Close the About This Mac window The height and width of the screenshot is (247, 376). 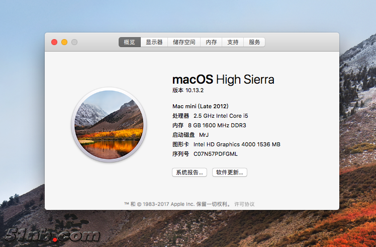pyautogui.click(x=54, y=42)
